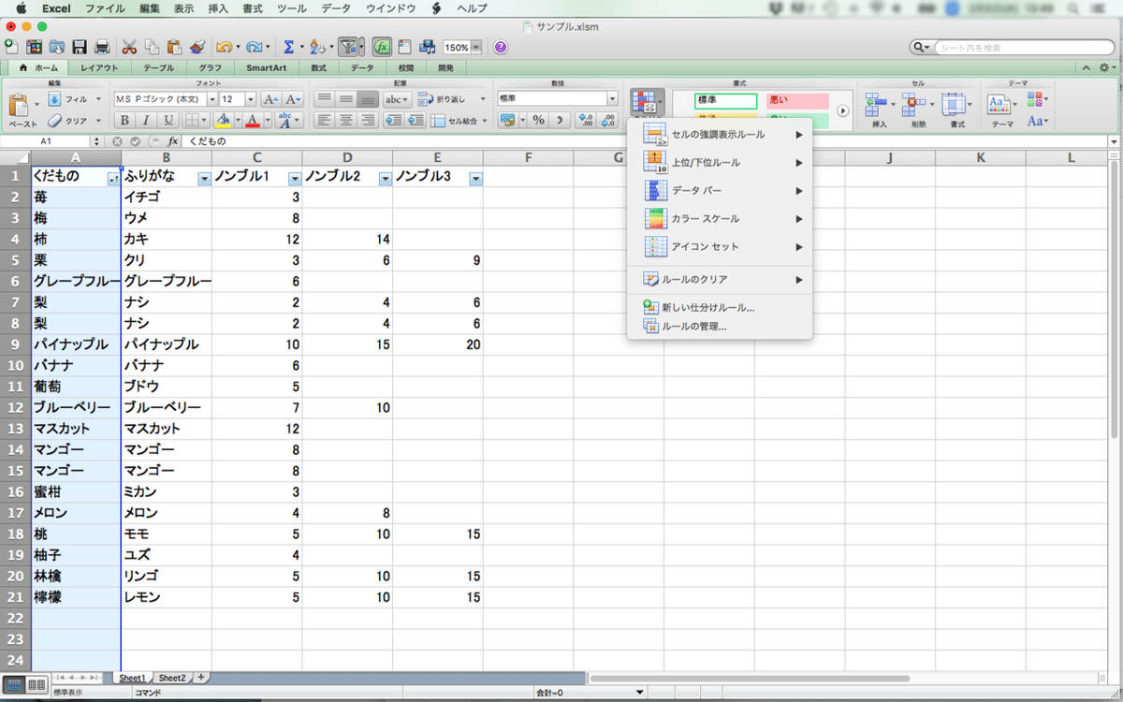
Task: Toggle the fx formula builder button
Action: tap(382, 47)
